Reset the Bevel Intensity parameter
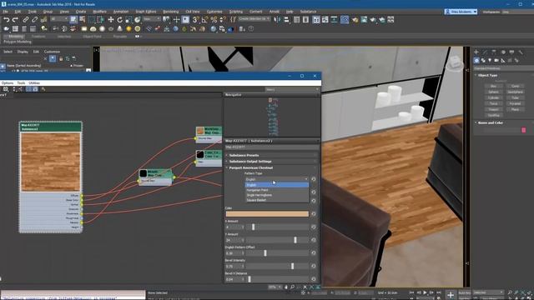The width and height of the screenshot is (534, 300). (x=314, y=266)
